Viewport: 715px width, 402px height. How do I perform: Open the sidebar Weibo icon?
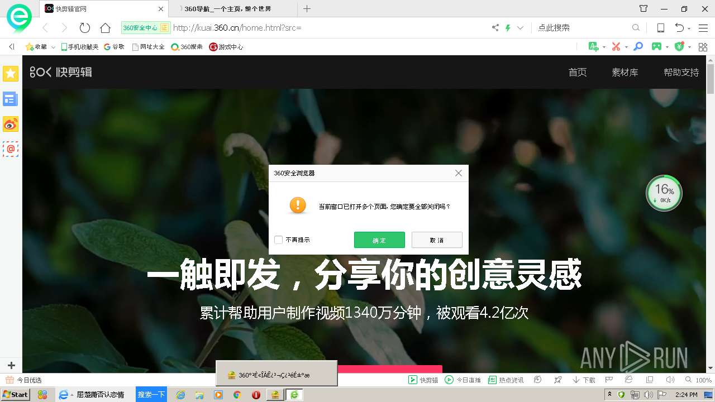point(11,124)
